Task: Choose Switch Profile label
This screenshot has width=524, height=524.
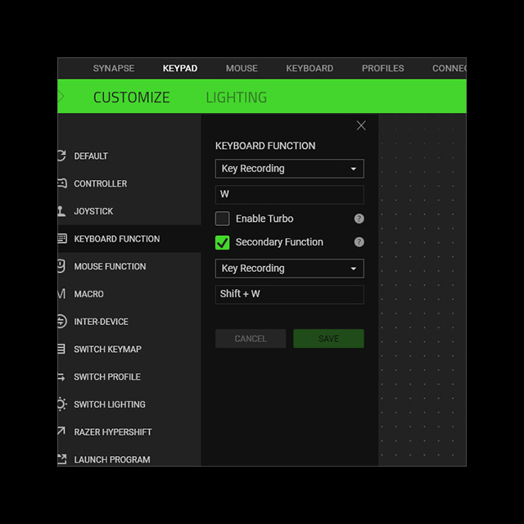Action: 107,377
